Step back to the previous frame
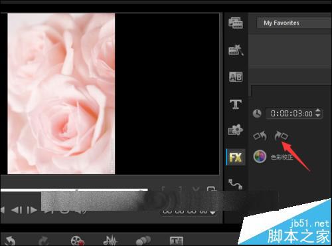332x246 pixels. 17,210
